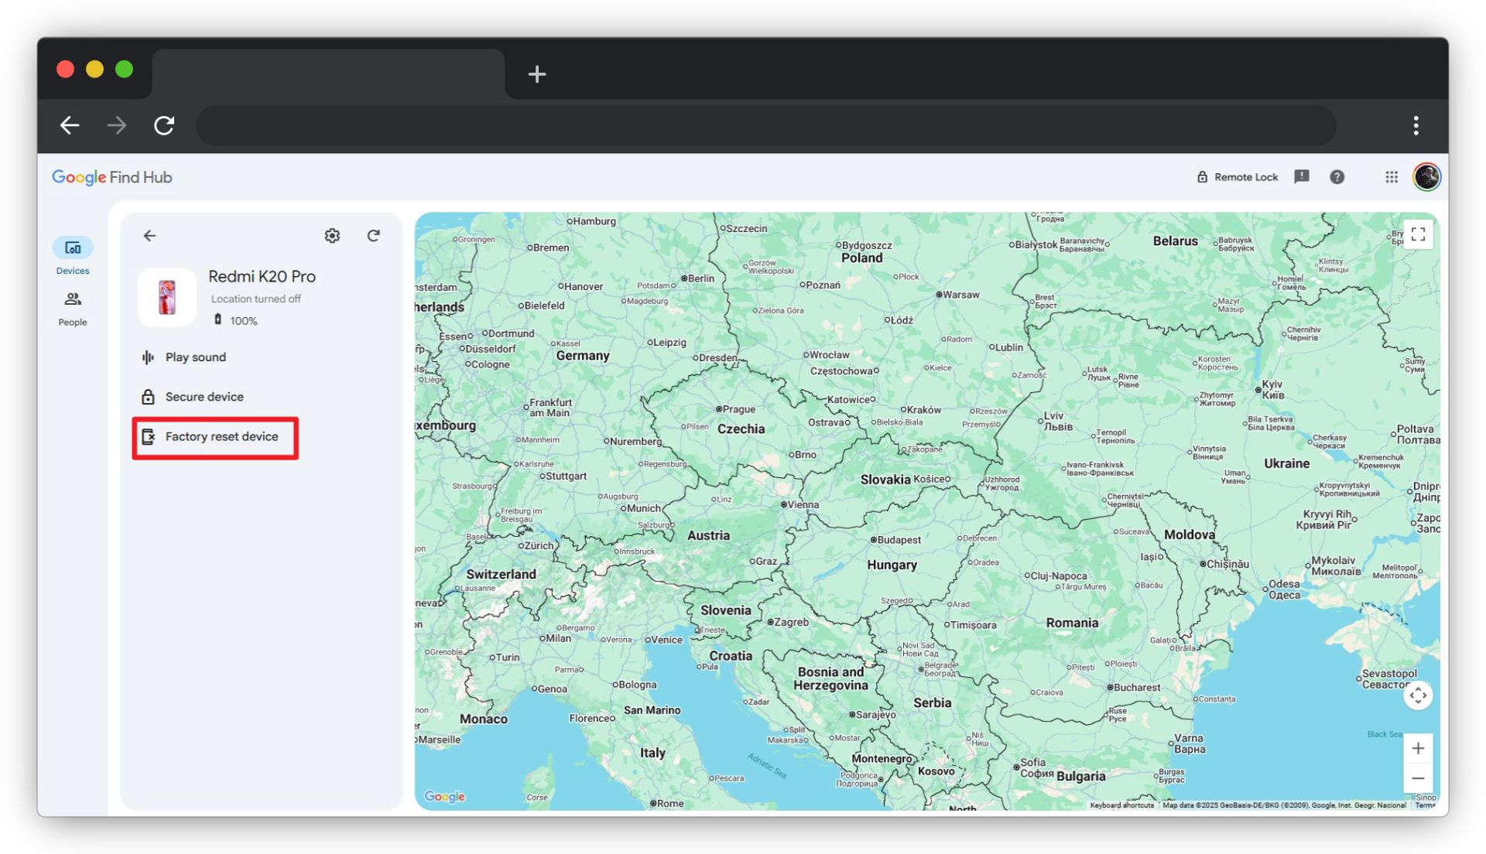Open the Google apps grid
Viewport: 1486px width, 854px height.
1392,177
